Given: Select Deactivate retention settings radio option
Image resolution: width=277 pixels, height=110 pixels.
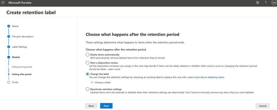Looking at the screenshot, I should click(87, 89).
